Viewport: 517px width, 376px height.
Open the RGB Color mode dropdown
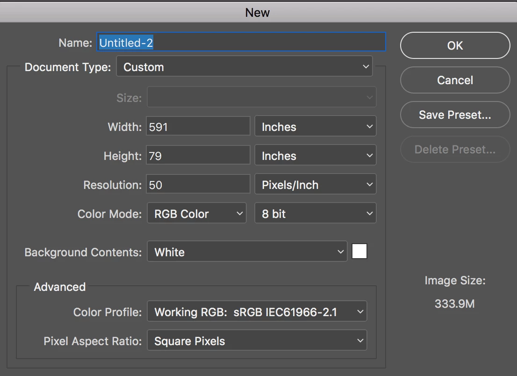[197, 214]
